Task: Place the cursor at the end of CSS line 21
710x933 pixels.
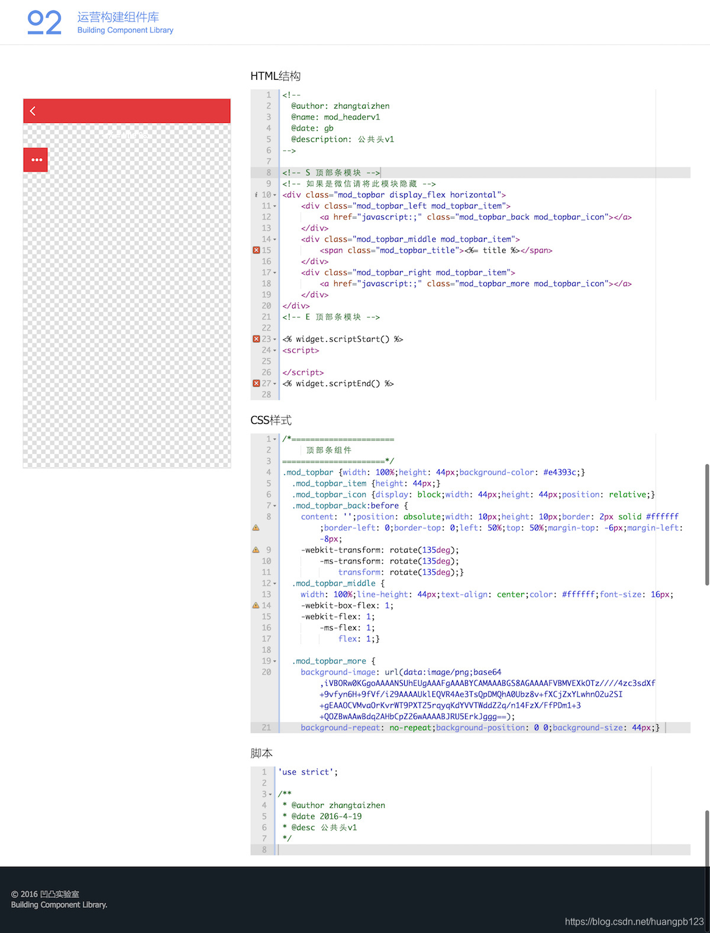Action: (661, 728)
